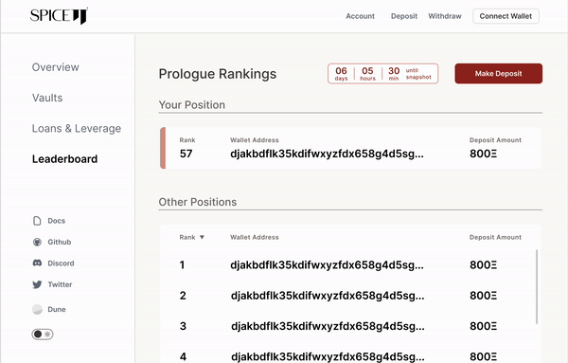The image size is (568, 363).
Task: Click the Other Positions list scrollbar
Action: [x=537, y=286]
